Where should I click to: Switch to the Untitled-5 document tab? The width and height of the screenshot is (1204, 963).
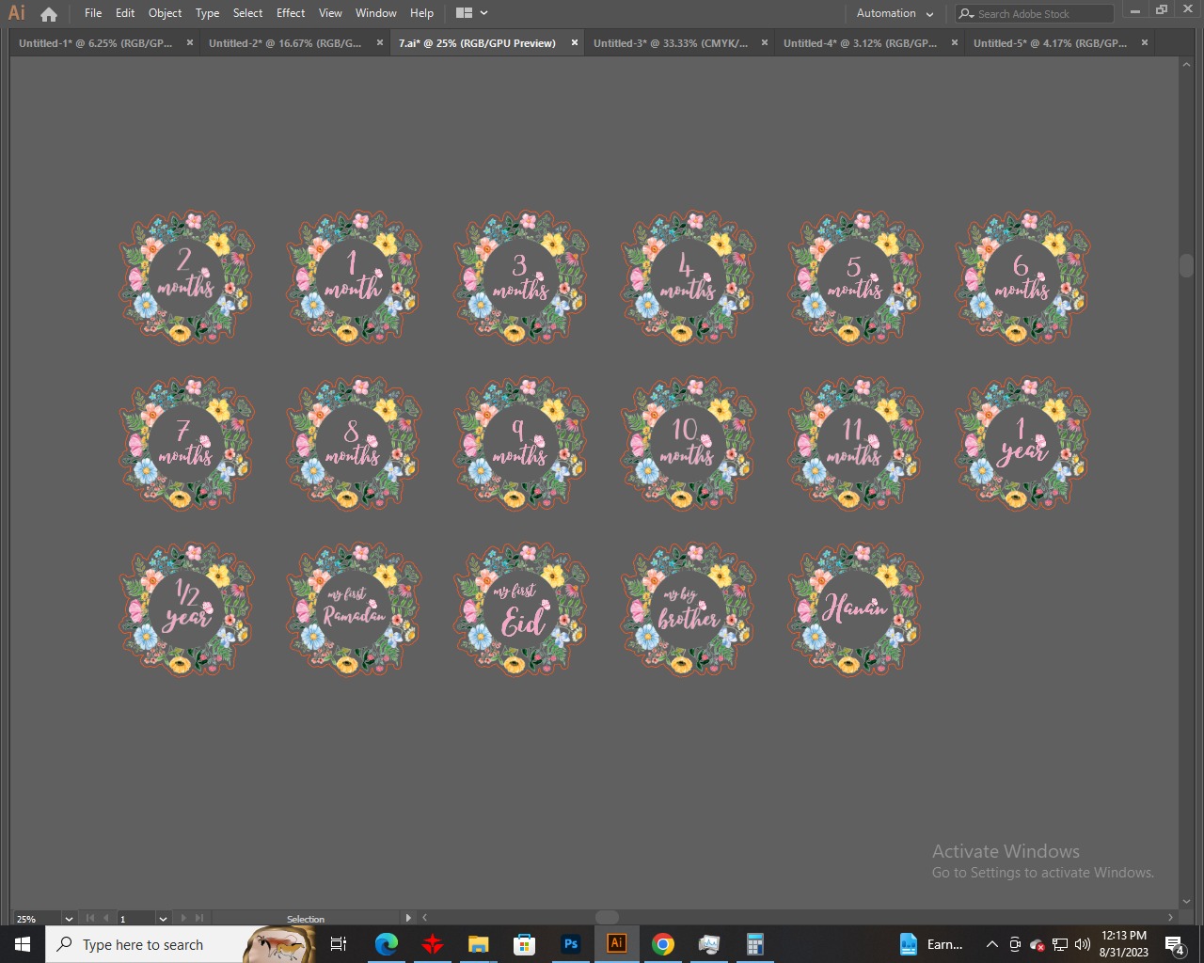click(x=1050, y=43)
